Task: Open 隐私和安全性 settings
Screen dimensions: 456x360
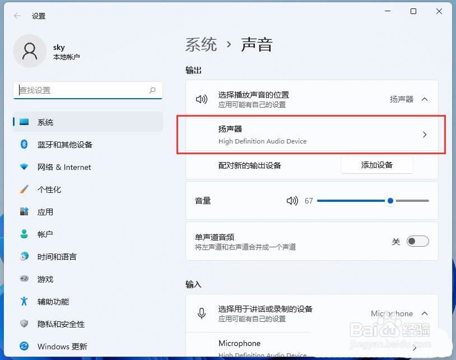Action: pos(88,324)
